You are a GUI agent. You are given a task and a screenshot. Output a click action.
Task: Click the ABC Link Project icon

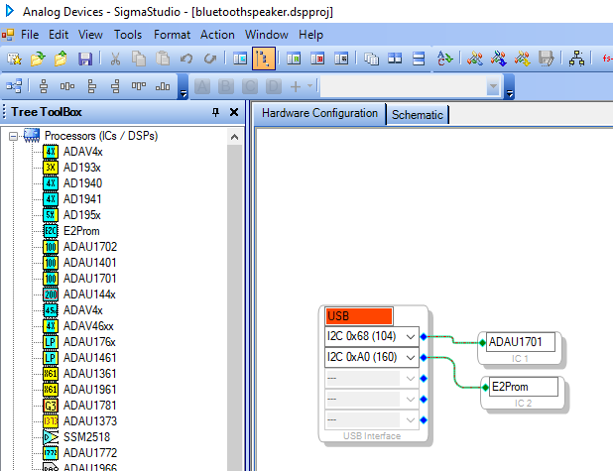[x=444, y=59]
